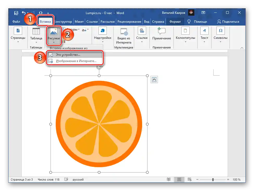Click the Рисунки pictures button

tap(54, 35)
